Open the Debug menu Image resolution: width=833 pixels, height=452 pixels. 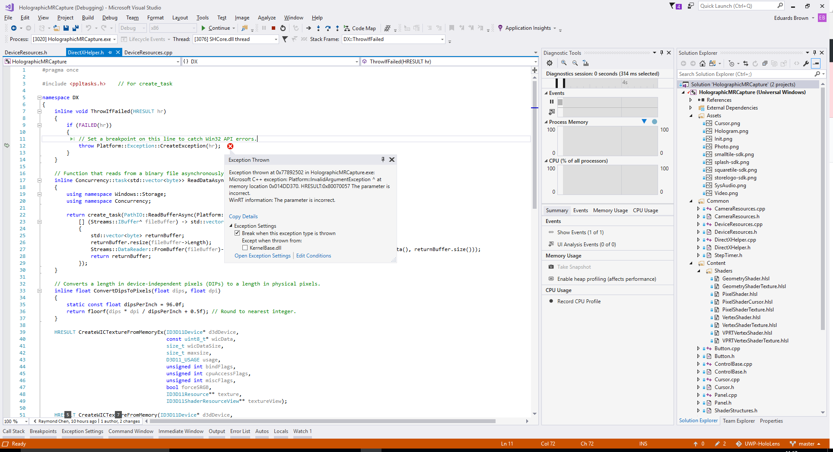[x=109, y=18]
